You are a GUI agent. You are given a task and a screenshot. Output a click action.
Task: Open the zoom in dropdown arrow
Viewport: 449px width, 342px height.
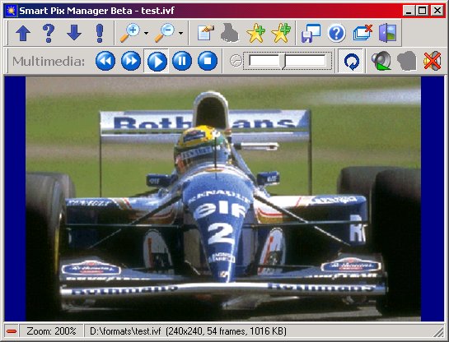pyautogui.click(x=146, y=34)
